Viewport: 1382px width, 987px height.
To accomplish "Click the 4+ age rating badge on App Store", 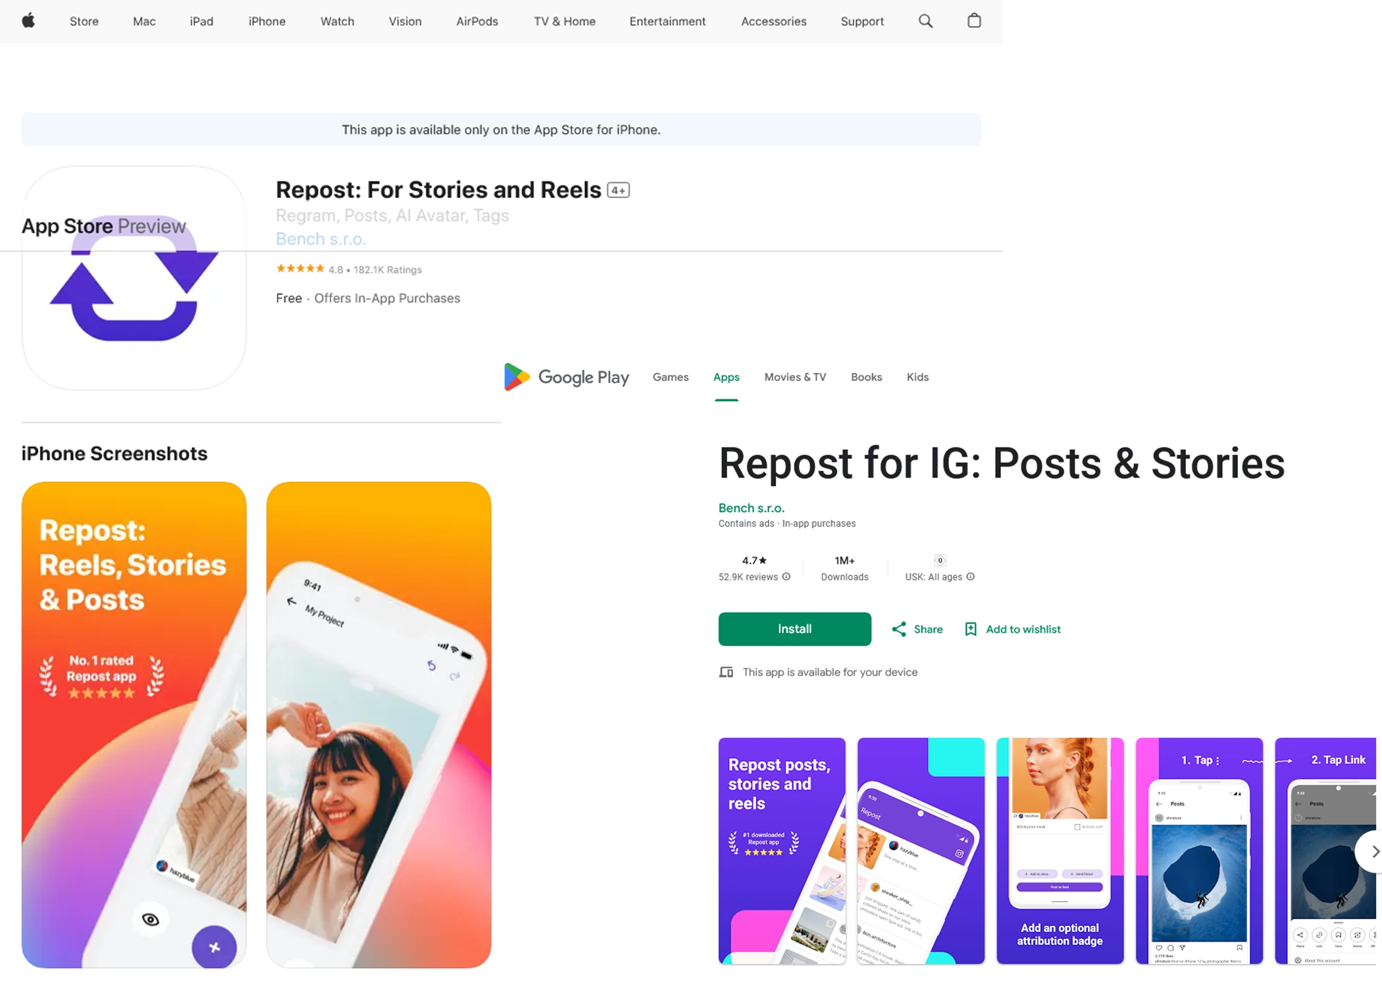I will (617, 189).
